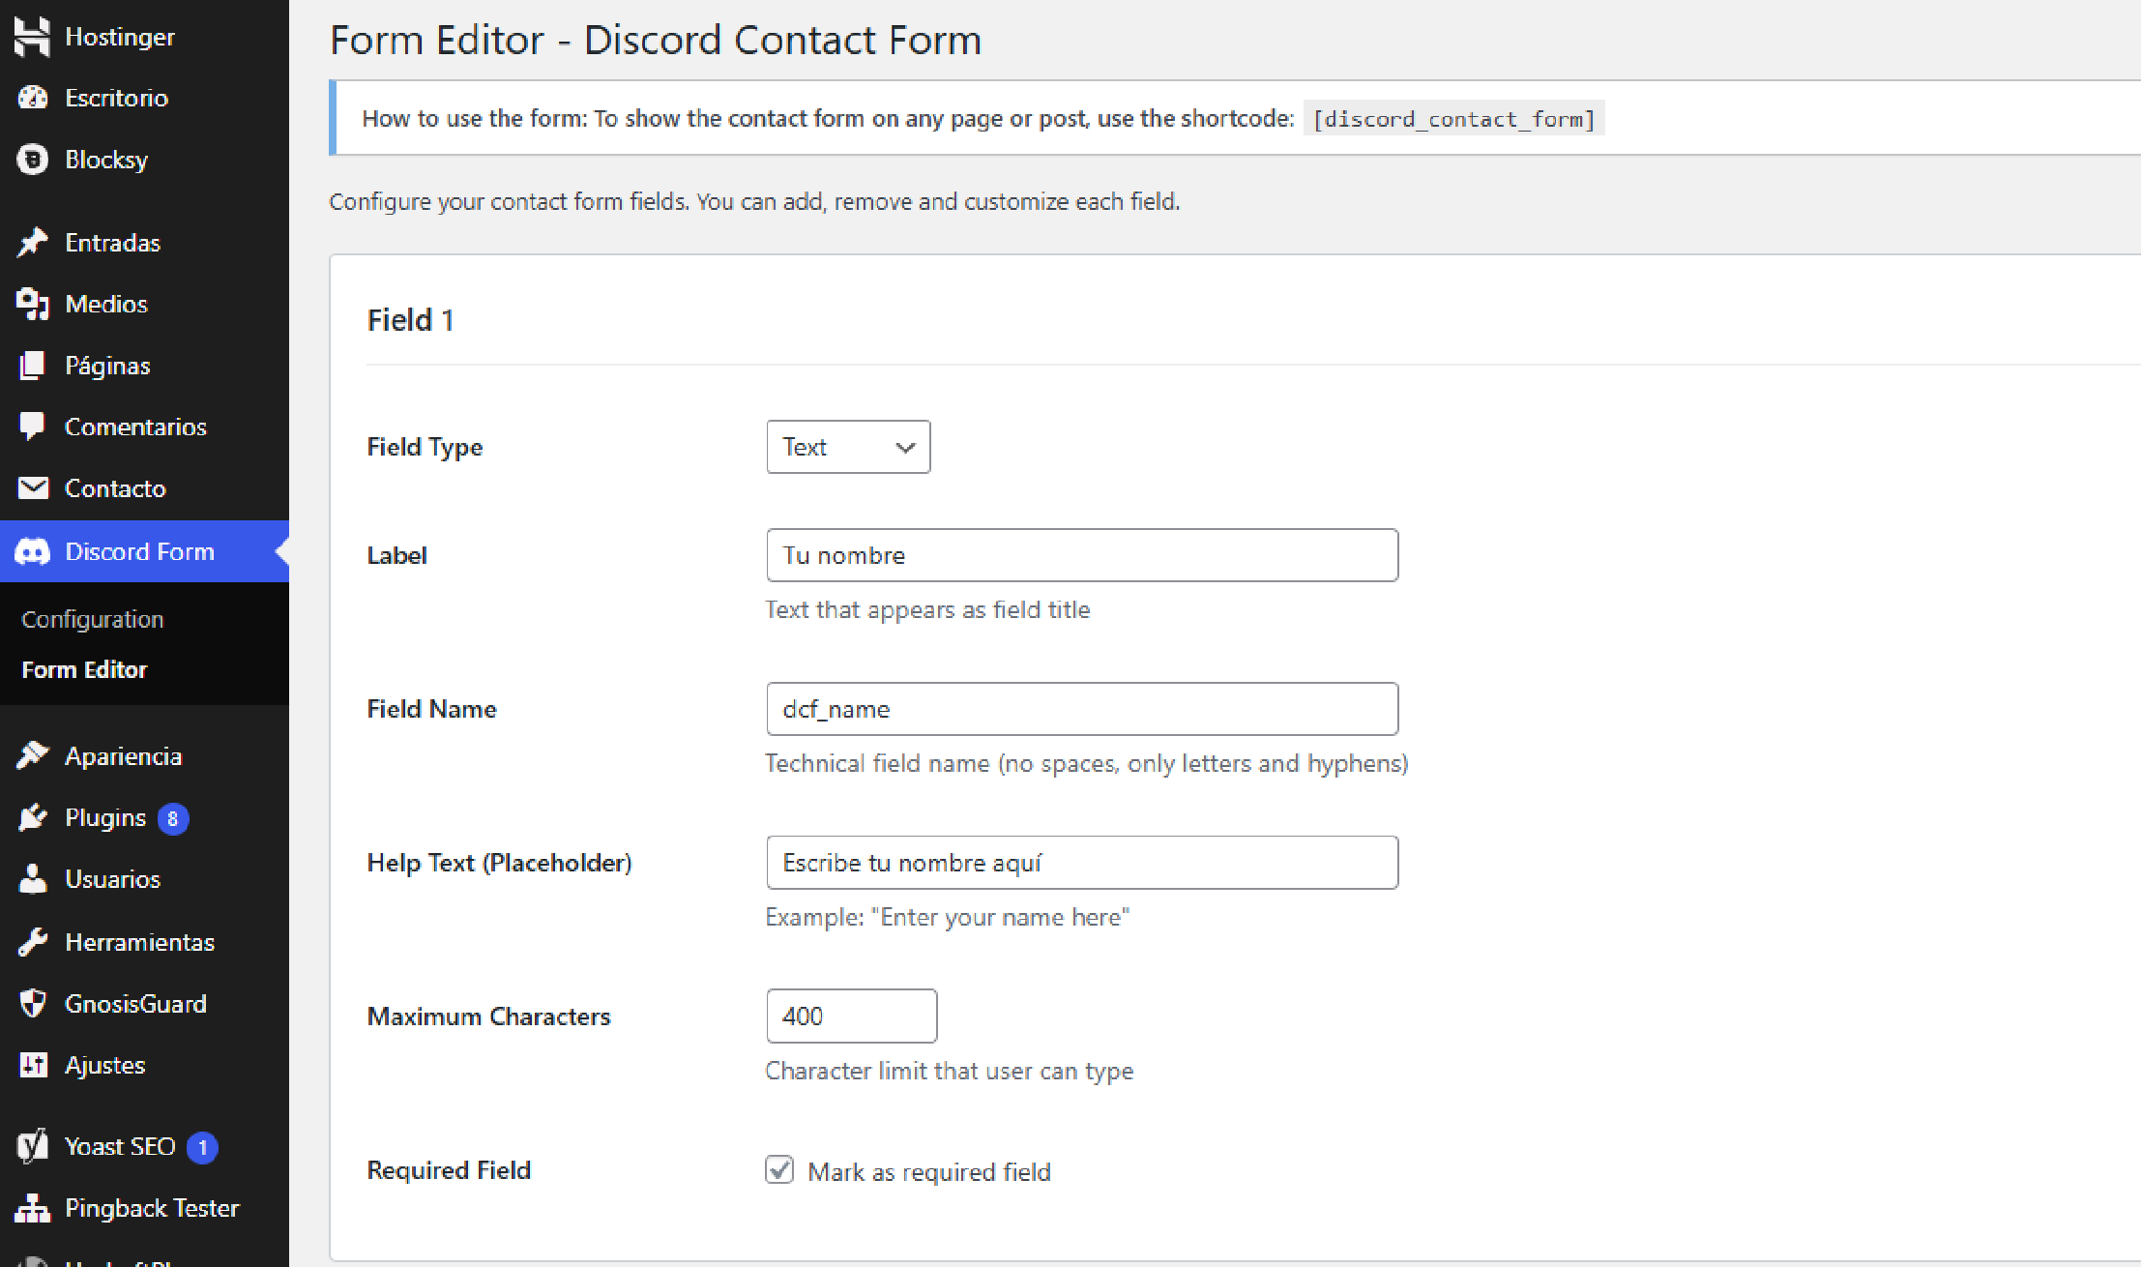
Task: Click the Apariencia paintbrush icon
Action: coord(32,756)
